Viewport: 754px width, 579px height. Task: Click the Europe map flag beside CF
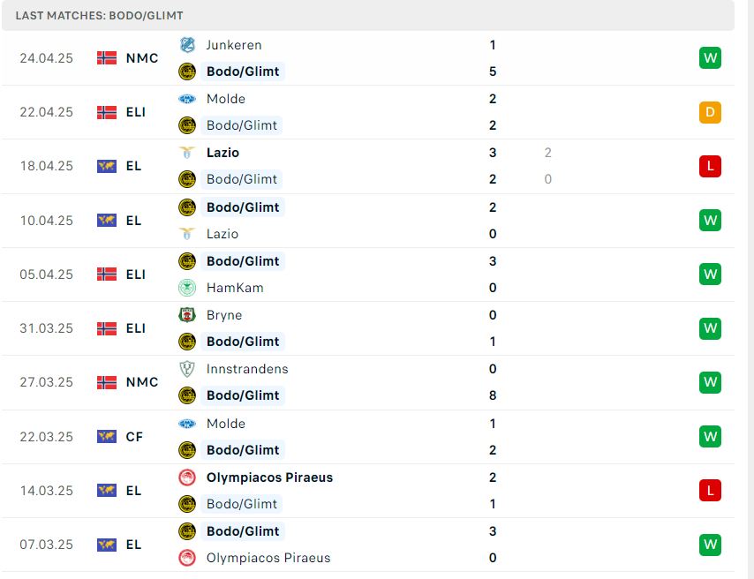coord(107,437)
